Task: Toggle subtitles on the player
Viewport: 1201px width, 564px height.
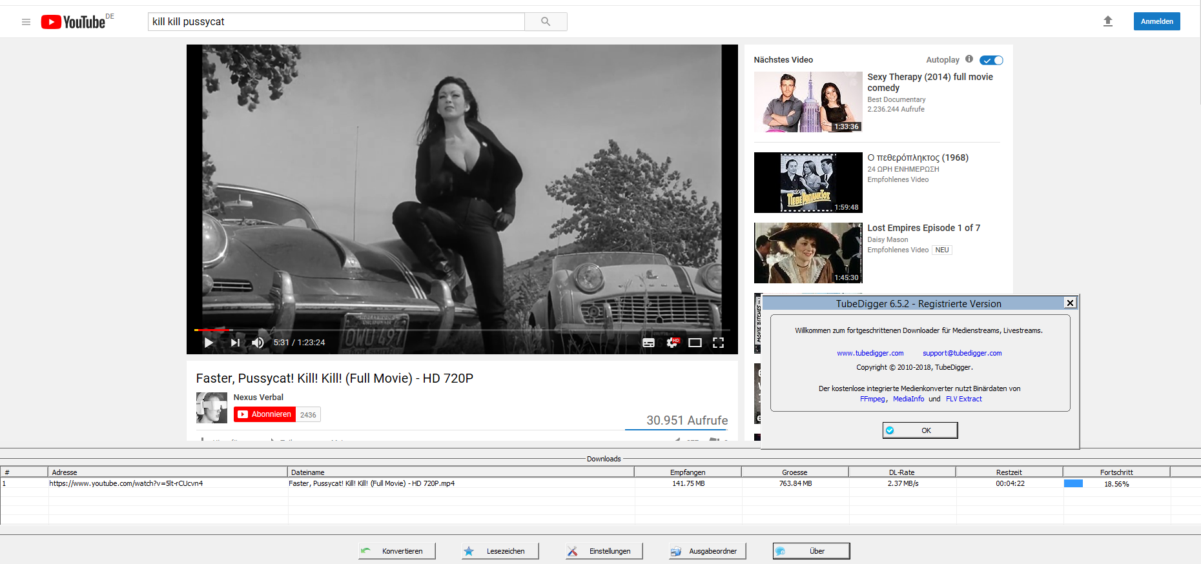Action: [648, 343]
